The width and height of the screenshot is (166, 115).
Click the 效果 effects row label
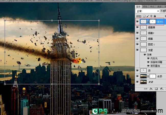click(149, 55)
